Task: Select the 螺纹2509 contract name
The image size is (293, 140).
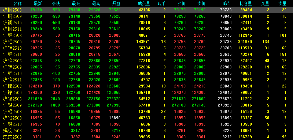Action: tap(12, 137)
